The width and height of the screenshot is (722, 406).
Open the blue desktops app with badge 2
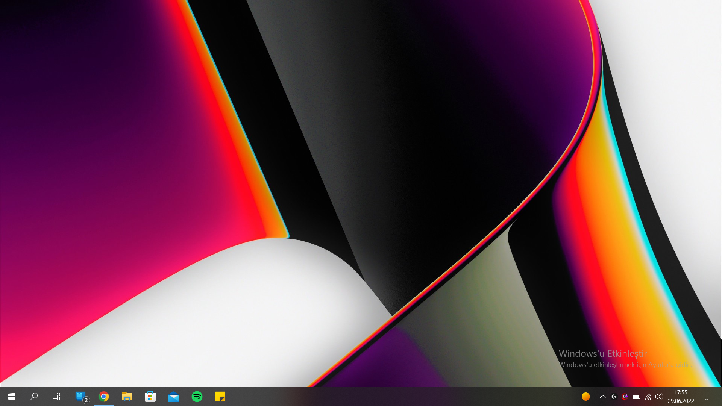pyautogui.click(x=81, y=397)
